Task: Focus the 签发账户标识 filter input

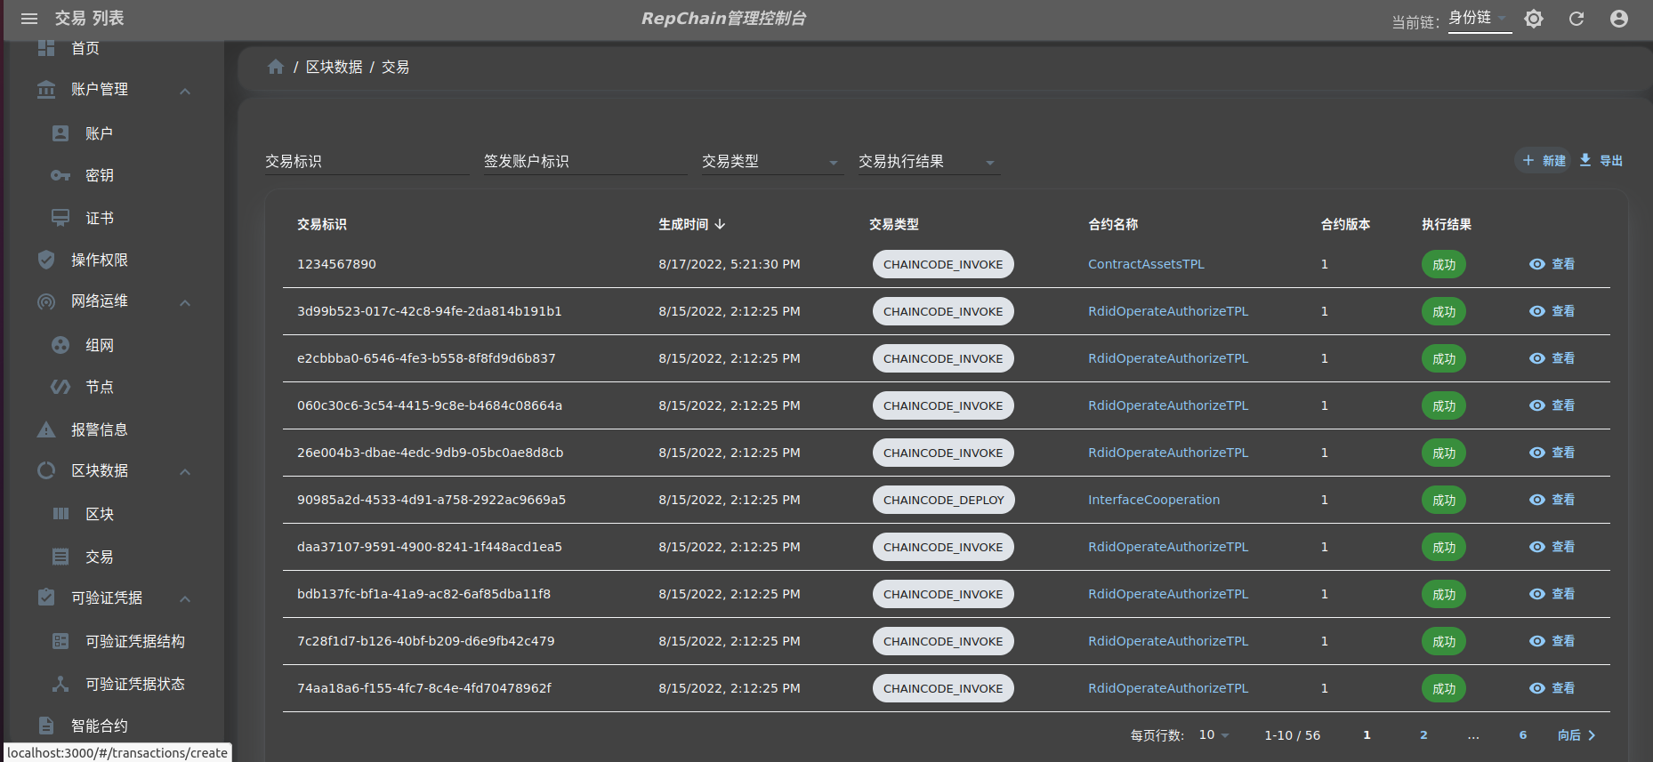Action: [x=585, y=161]
